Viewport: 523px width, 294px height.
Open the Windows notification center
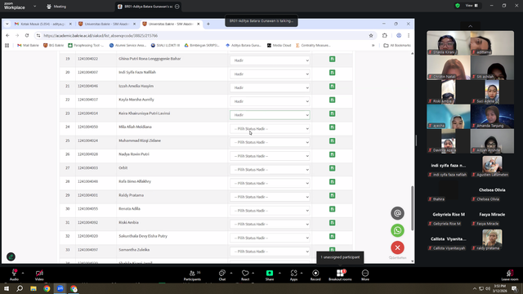click(514, 288)
